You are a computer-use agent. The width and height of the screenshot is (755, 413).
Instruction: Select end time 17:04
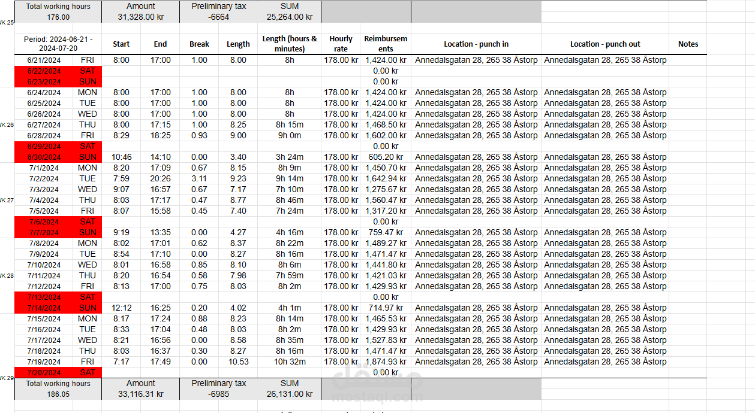pyautogui.click(x=160, y=329)
